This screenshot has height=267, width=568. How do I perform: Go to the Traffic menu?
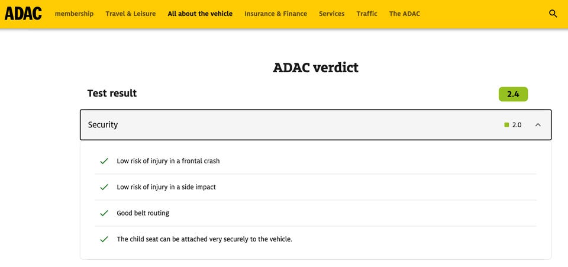(367, 14)
